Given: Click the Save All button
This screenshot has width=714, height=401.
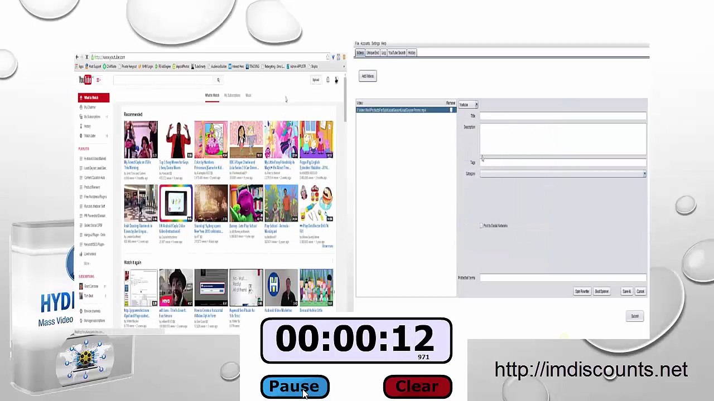Looking at the screenshot, I should [x=627, y=291].
